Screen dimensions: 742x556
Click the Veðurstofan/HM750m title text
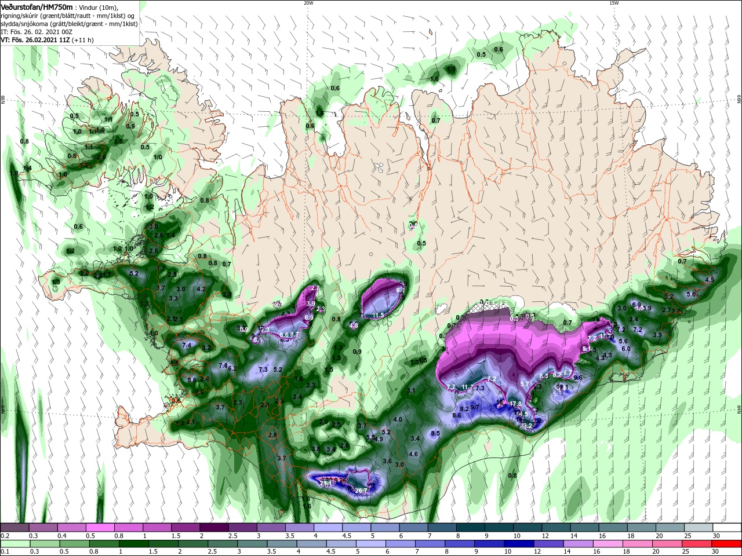(37, 6)
